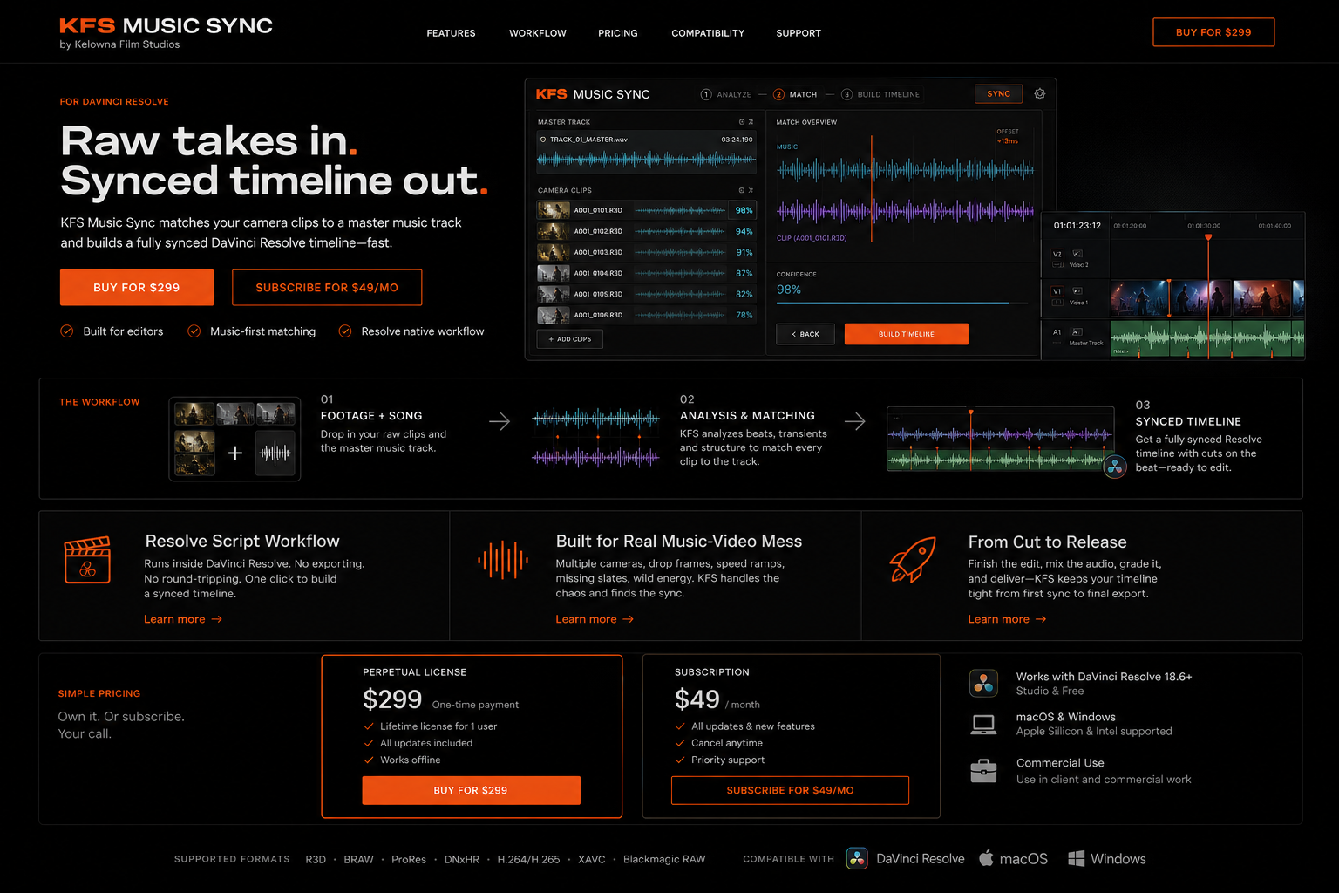The width and height of the screenshot is (1339, 893).
Task: Click the clapperboard icon beside Resolve Script Workflow
Action: pos(87,560)
